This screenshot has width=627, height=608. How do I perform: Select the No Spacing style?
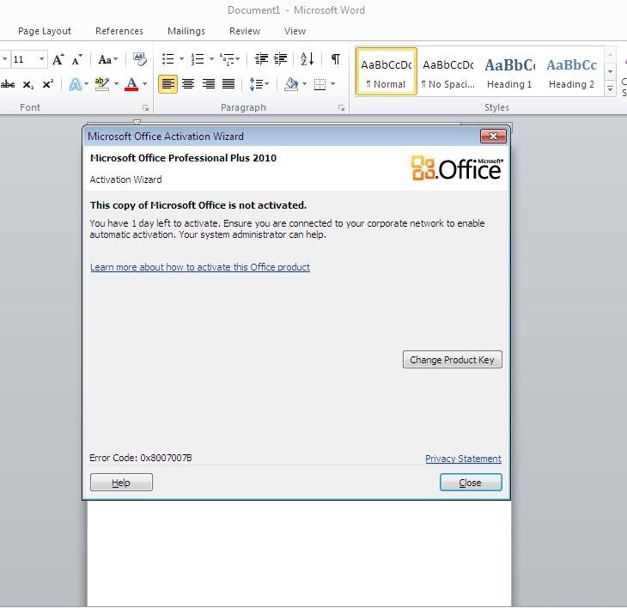pos(447,72)
